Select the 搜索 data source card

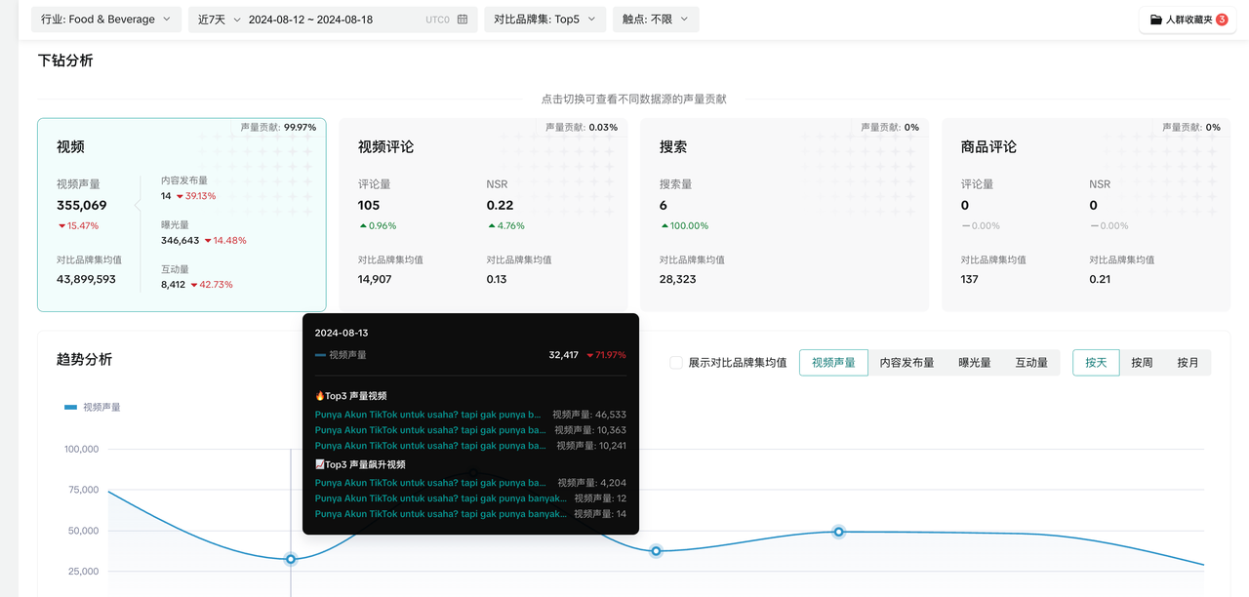(785, 215)
